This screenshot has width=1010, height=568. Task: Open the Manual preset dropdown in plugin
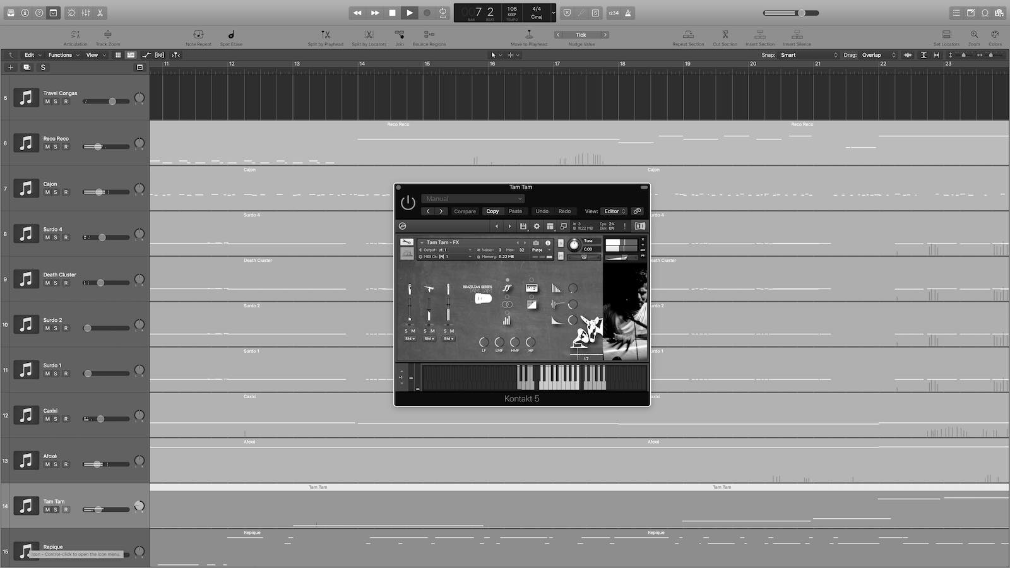pyautogui.click(x=473, y=199)
